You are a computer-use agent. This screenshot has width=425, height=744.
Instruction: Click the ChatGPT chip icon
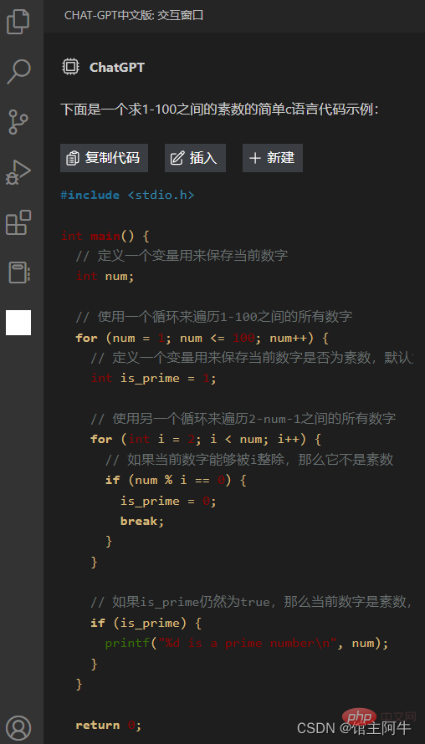pyautogui.click(x=70, y=67)
